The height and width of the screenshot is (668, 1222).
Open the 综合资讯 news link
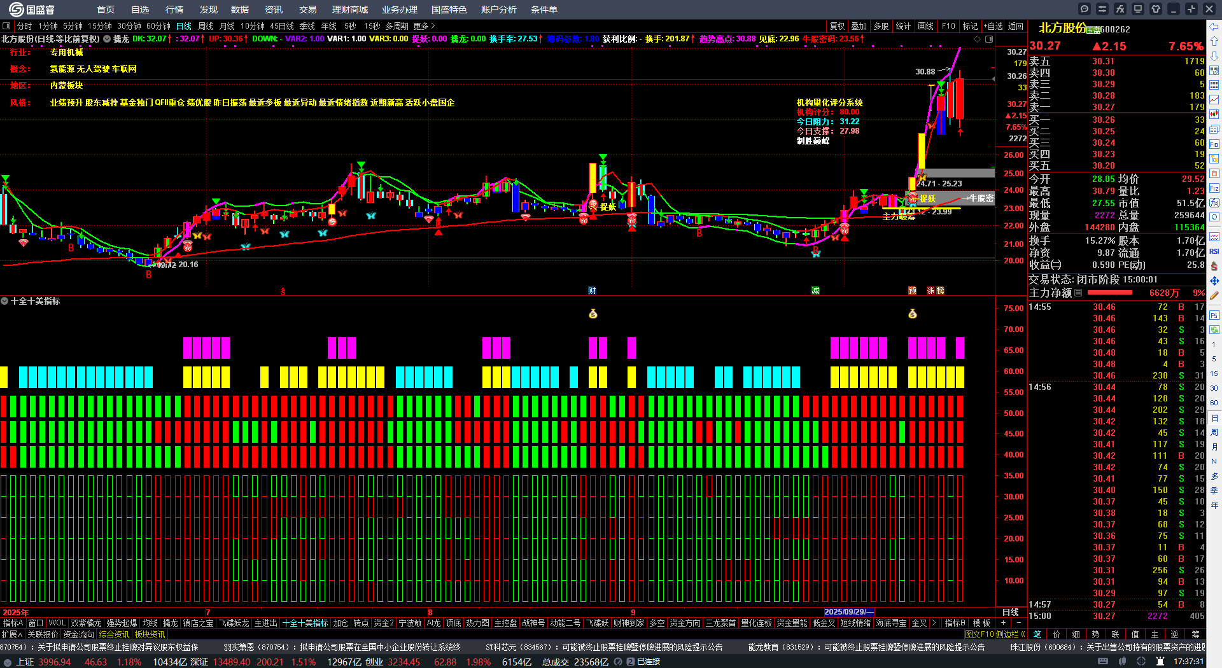[x=115, y=634]
